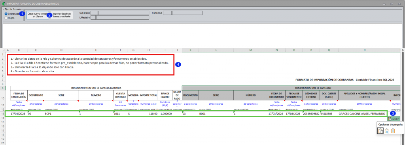Click the document code cell '03'
Image resolution: width=405 pixels, height=145 pixels.
coord(190,113)
